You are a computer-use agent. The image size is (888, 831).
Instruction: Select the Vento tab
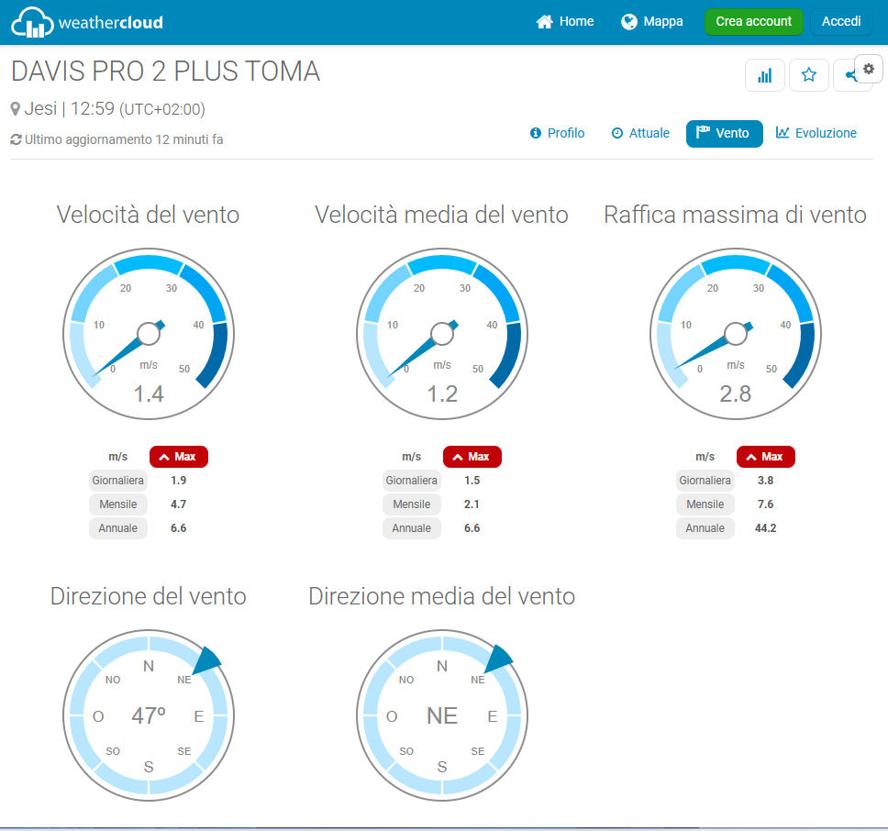[x=725, y=134]
